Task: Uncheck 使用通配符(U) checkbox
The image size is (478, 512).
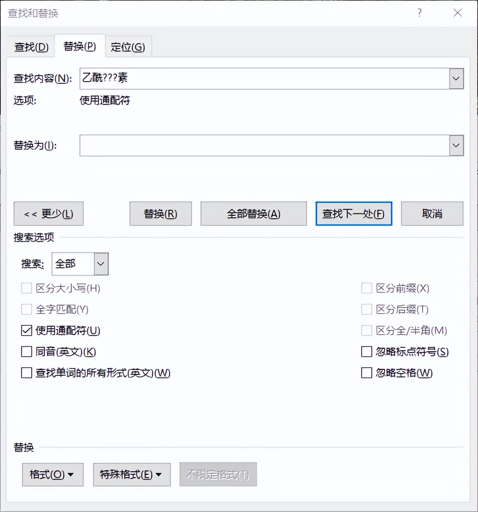Action: [27, 330]
